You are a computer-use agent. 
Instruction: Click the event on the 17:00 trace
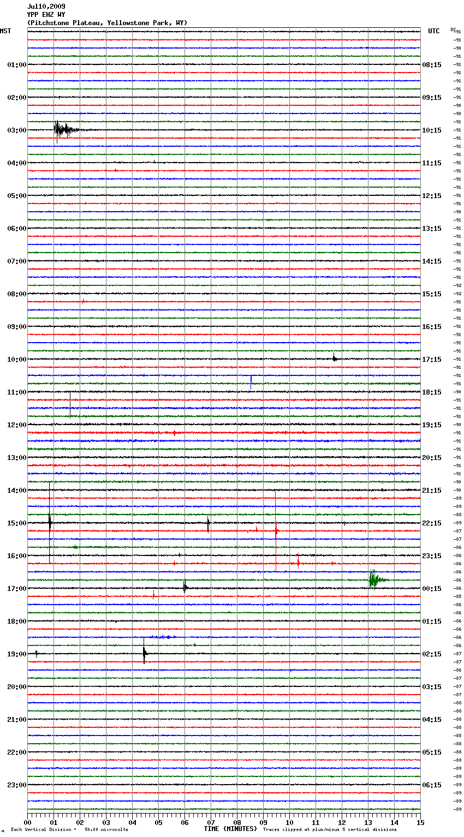(x=186, y=587)
